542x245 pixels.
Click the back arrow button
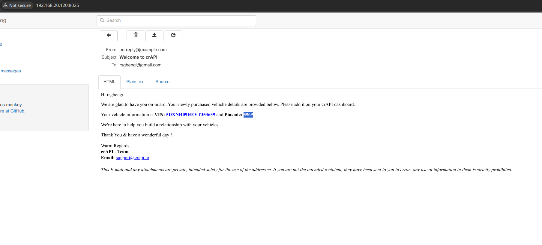(109, 35)
